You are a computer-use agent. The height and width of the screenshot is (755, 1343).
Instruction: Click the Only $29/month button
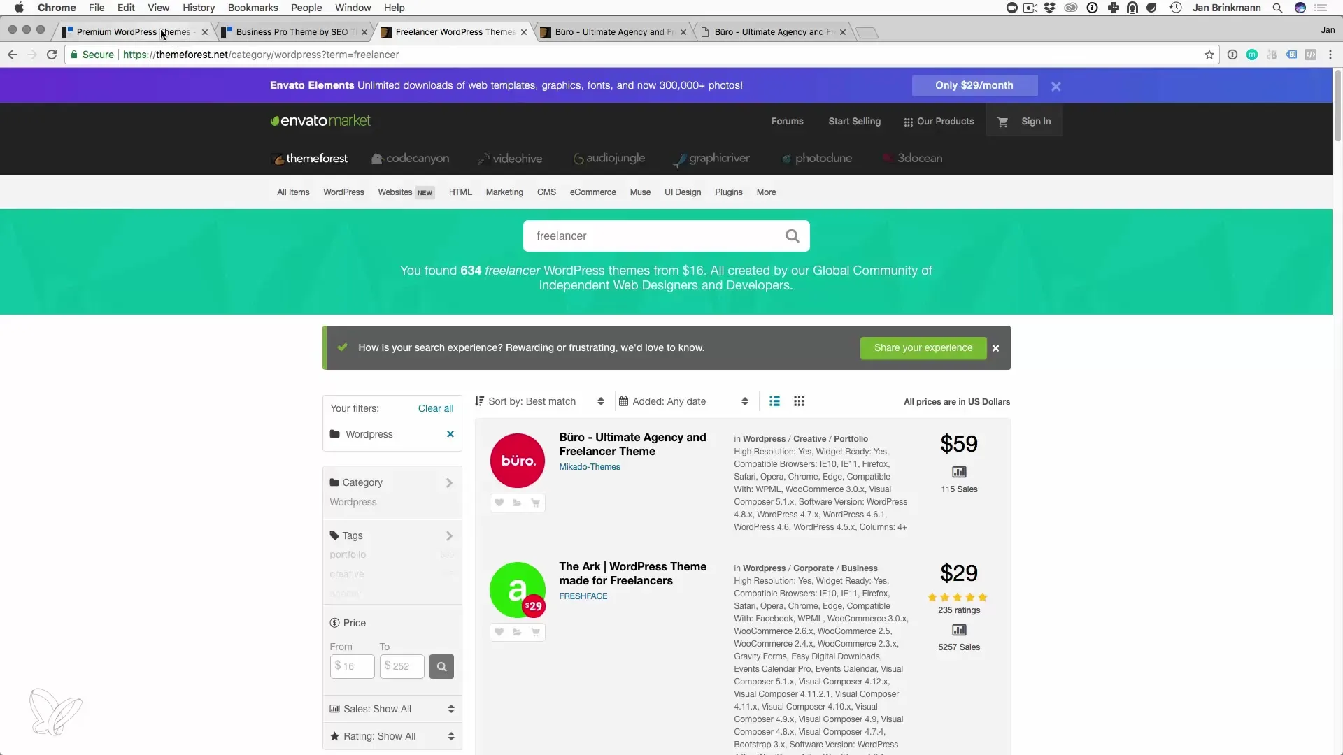click(974, 85)
